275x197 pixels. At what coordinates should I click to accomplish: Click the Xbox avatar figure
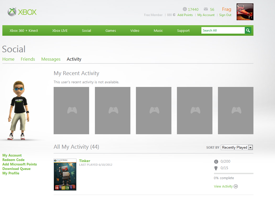[19, 110]
